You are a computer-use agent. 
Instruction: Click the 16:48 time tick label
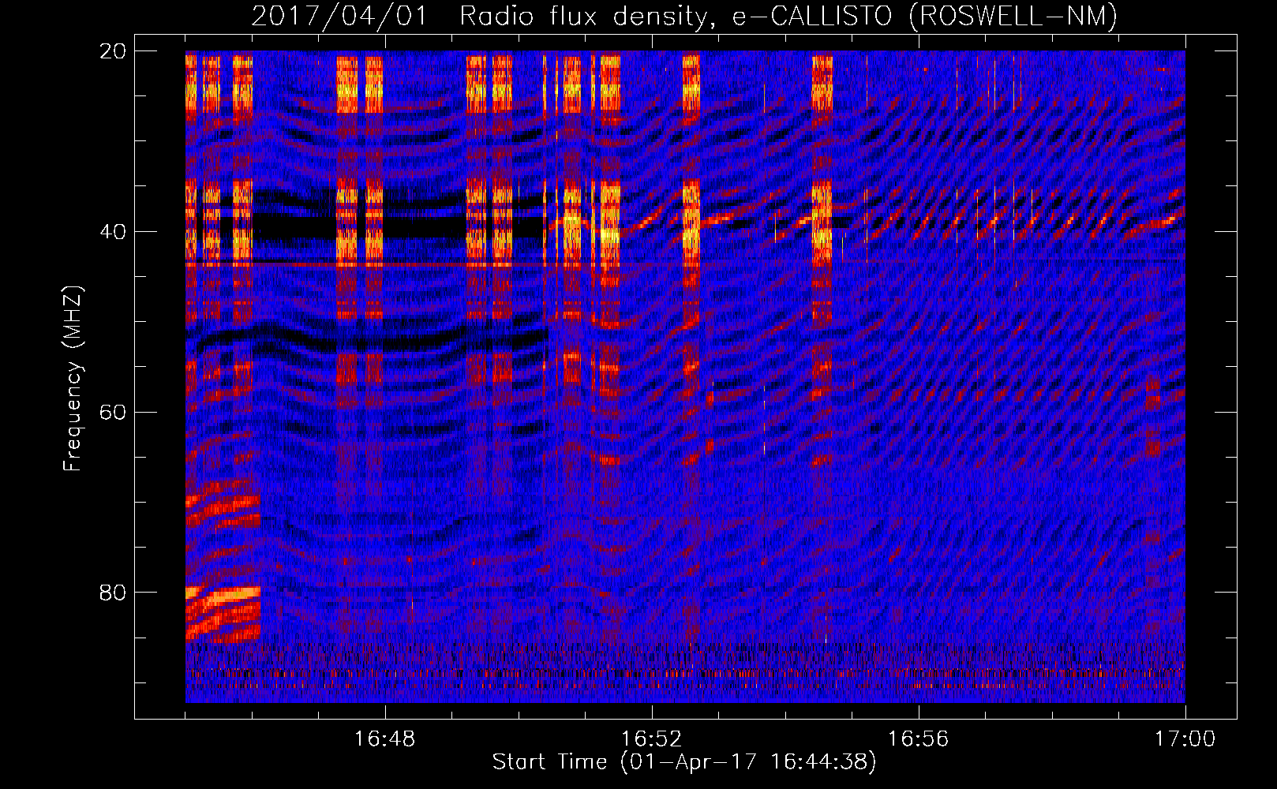pos(385,739)
